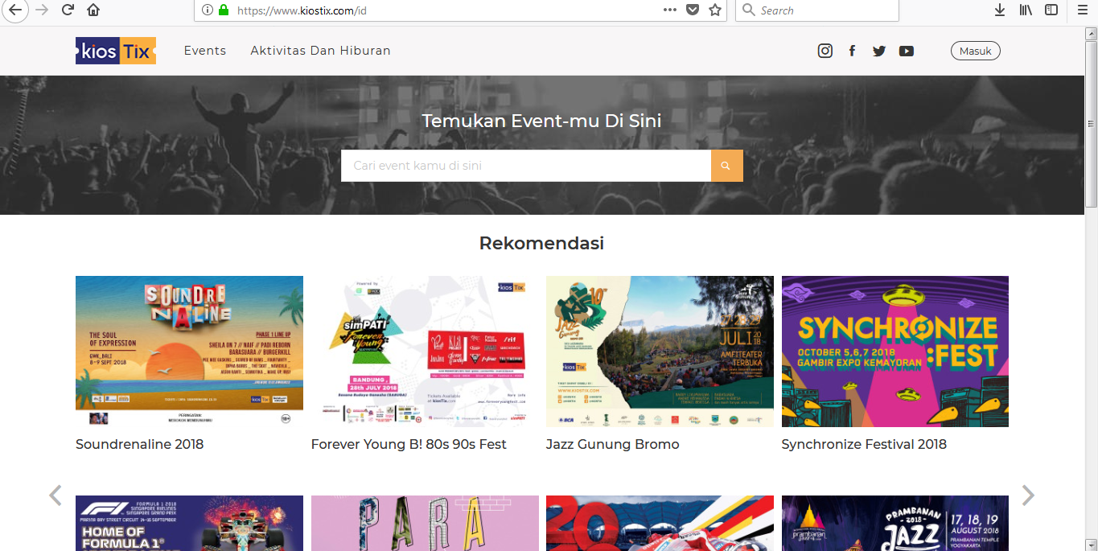Open the kiosTix YouTube channel icon
1098x551 pixels.
point(907,51)
